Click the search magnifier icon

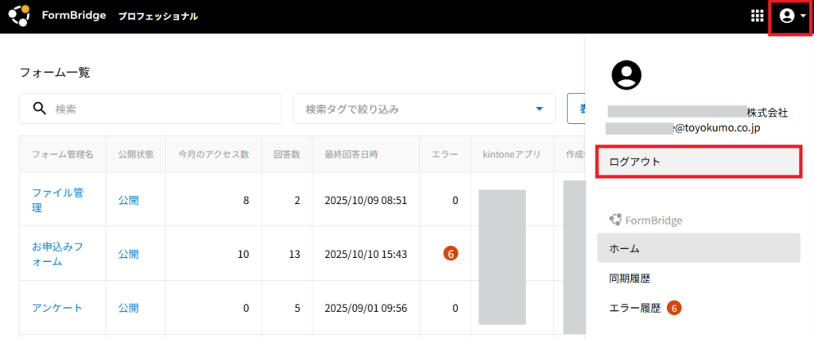(x=39, y=109)
